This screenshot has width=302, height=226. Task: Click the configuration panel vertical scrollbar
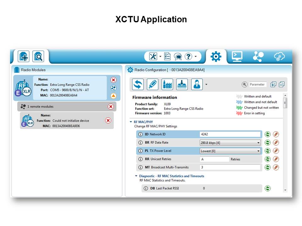pyautogui.click(x=285, y=103)
